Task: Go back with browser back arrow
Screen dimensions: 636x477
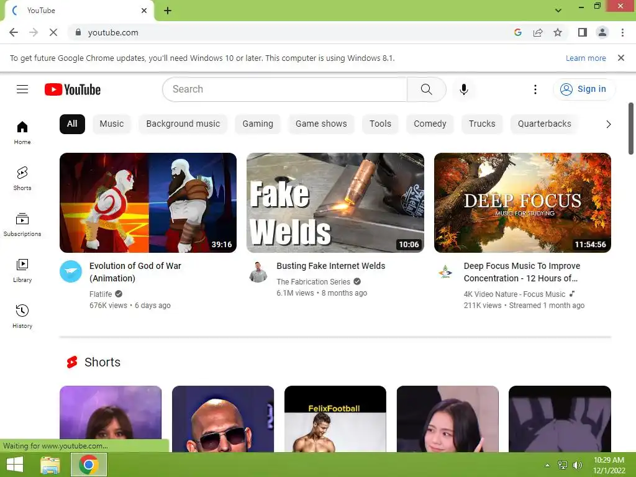Action: click(x=14, y=32)
